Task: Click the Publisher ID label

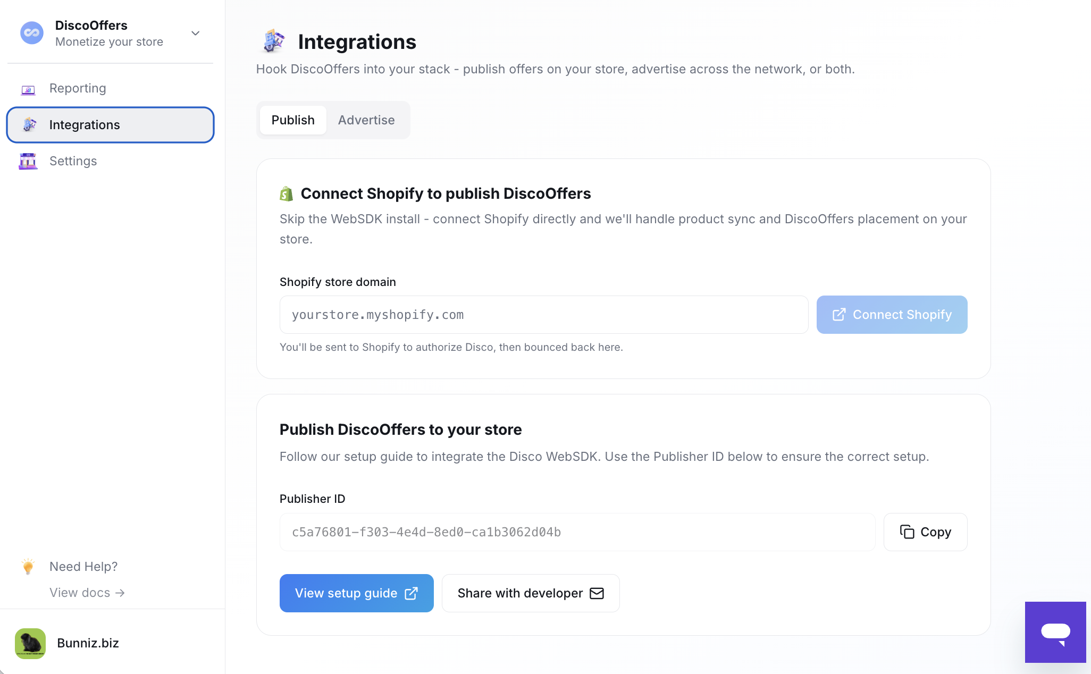Action: click(x=313, y=499)
